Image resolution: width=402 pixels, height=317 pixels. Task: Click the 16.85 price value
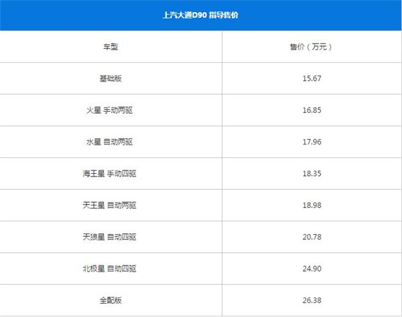312,110
